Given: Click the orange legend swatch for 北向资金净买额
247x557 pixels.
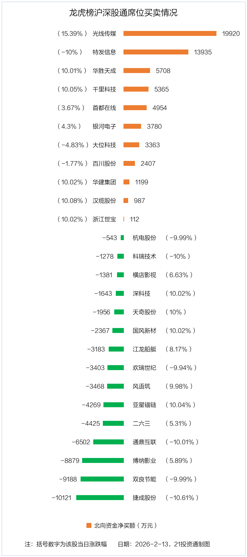Looking at the screenshot, I should click(x=89, y=525).
